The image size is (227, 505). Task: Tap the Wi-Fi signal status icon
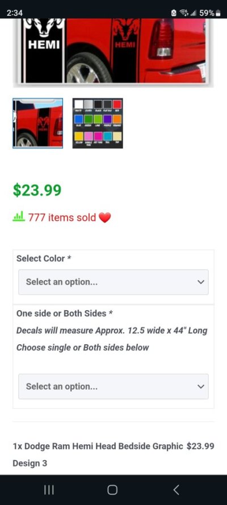pyautogui.click(x=184, y=13)
